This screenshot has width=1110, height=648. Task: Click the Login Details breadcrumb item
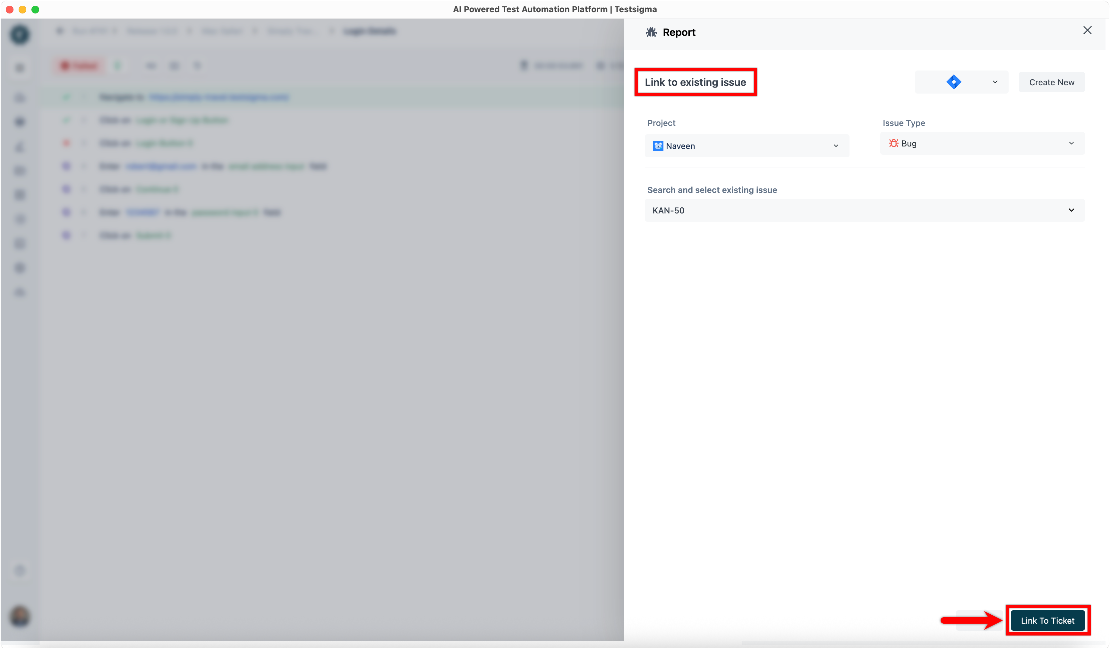tap(369, 31)
